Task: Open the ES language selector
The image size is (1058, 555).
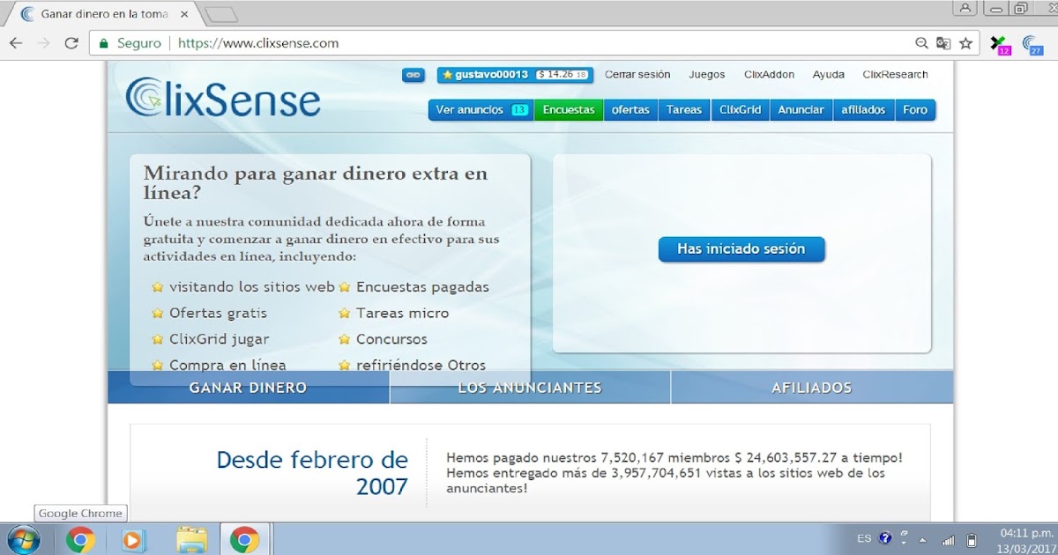Action: pyautogui.click(x=863, y=537)
